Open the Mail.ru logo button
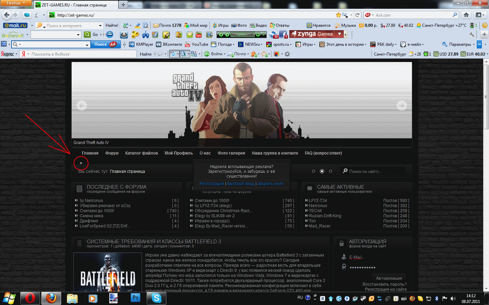 click(15, 25)
